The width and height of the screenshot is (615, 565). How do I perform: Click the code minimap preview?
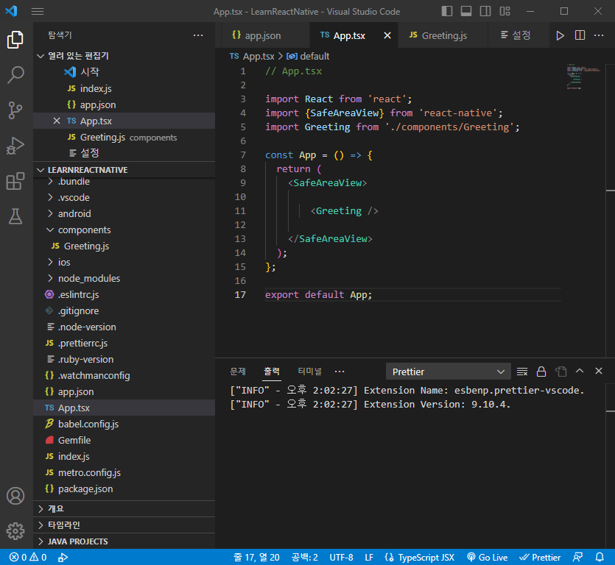[583, 77]
